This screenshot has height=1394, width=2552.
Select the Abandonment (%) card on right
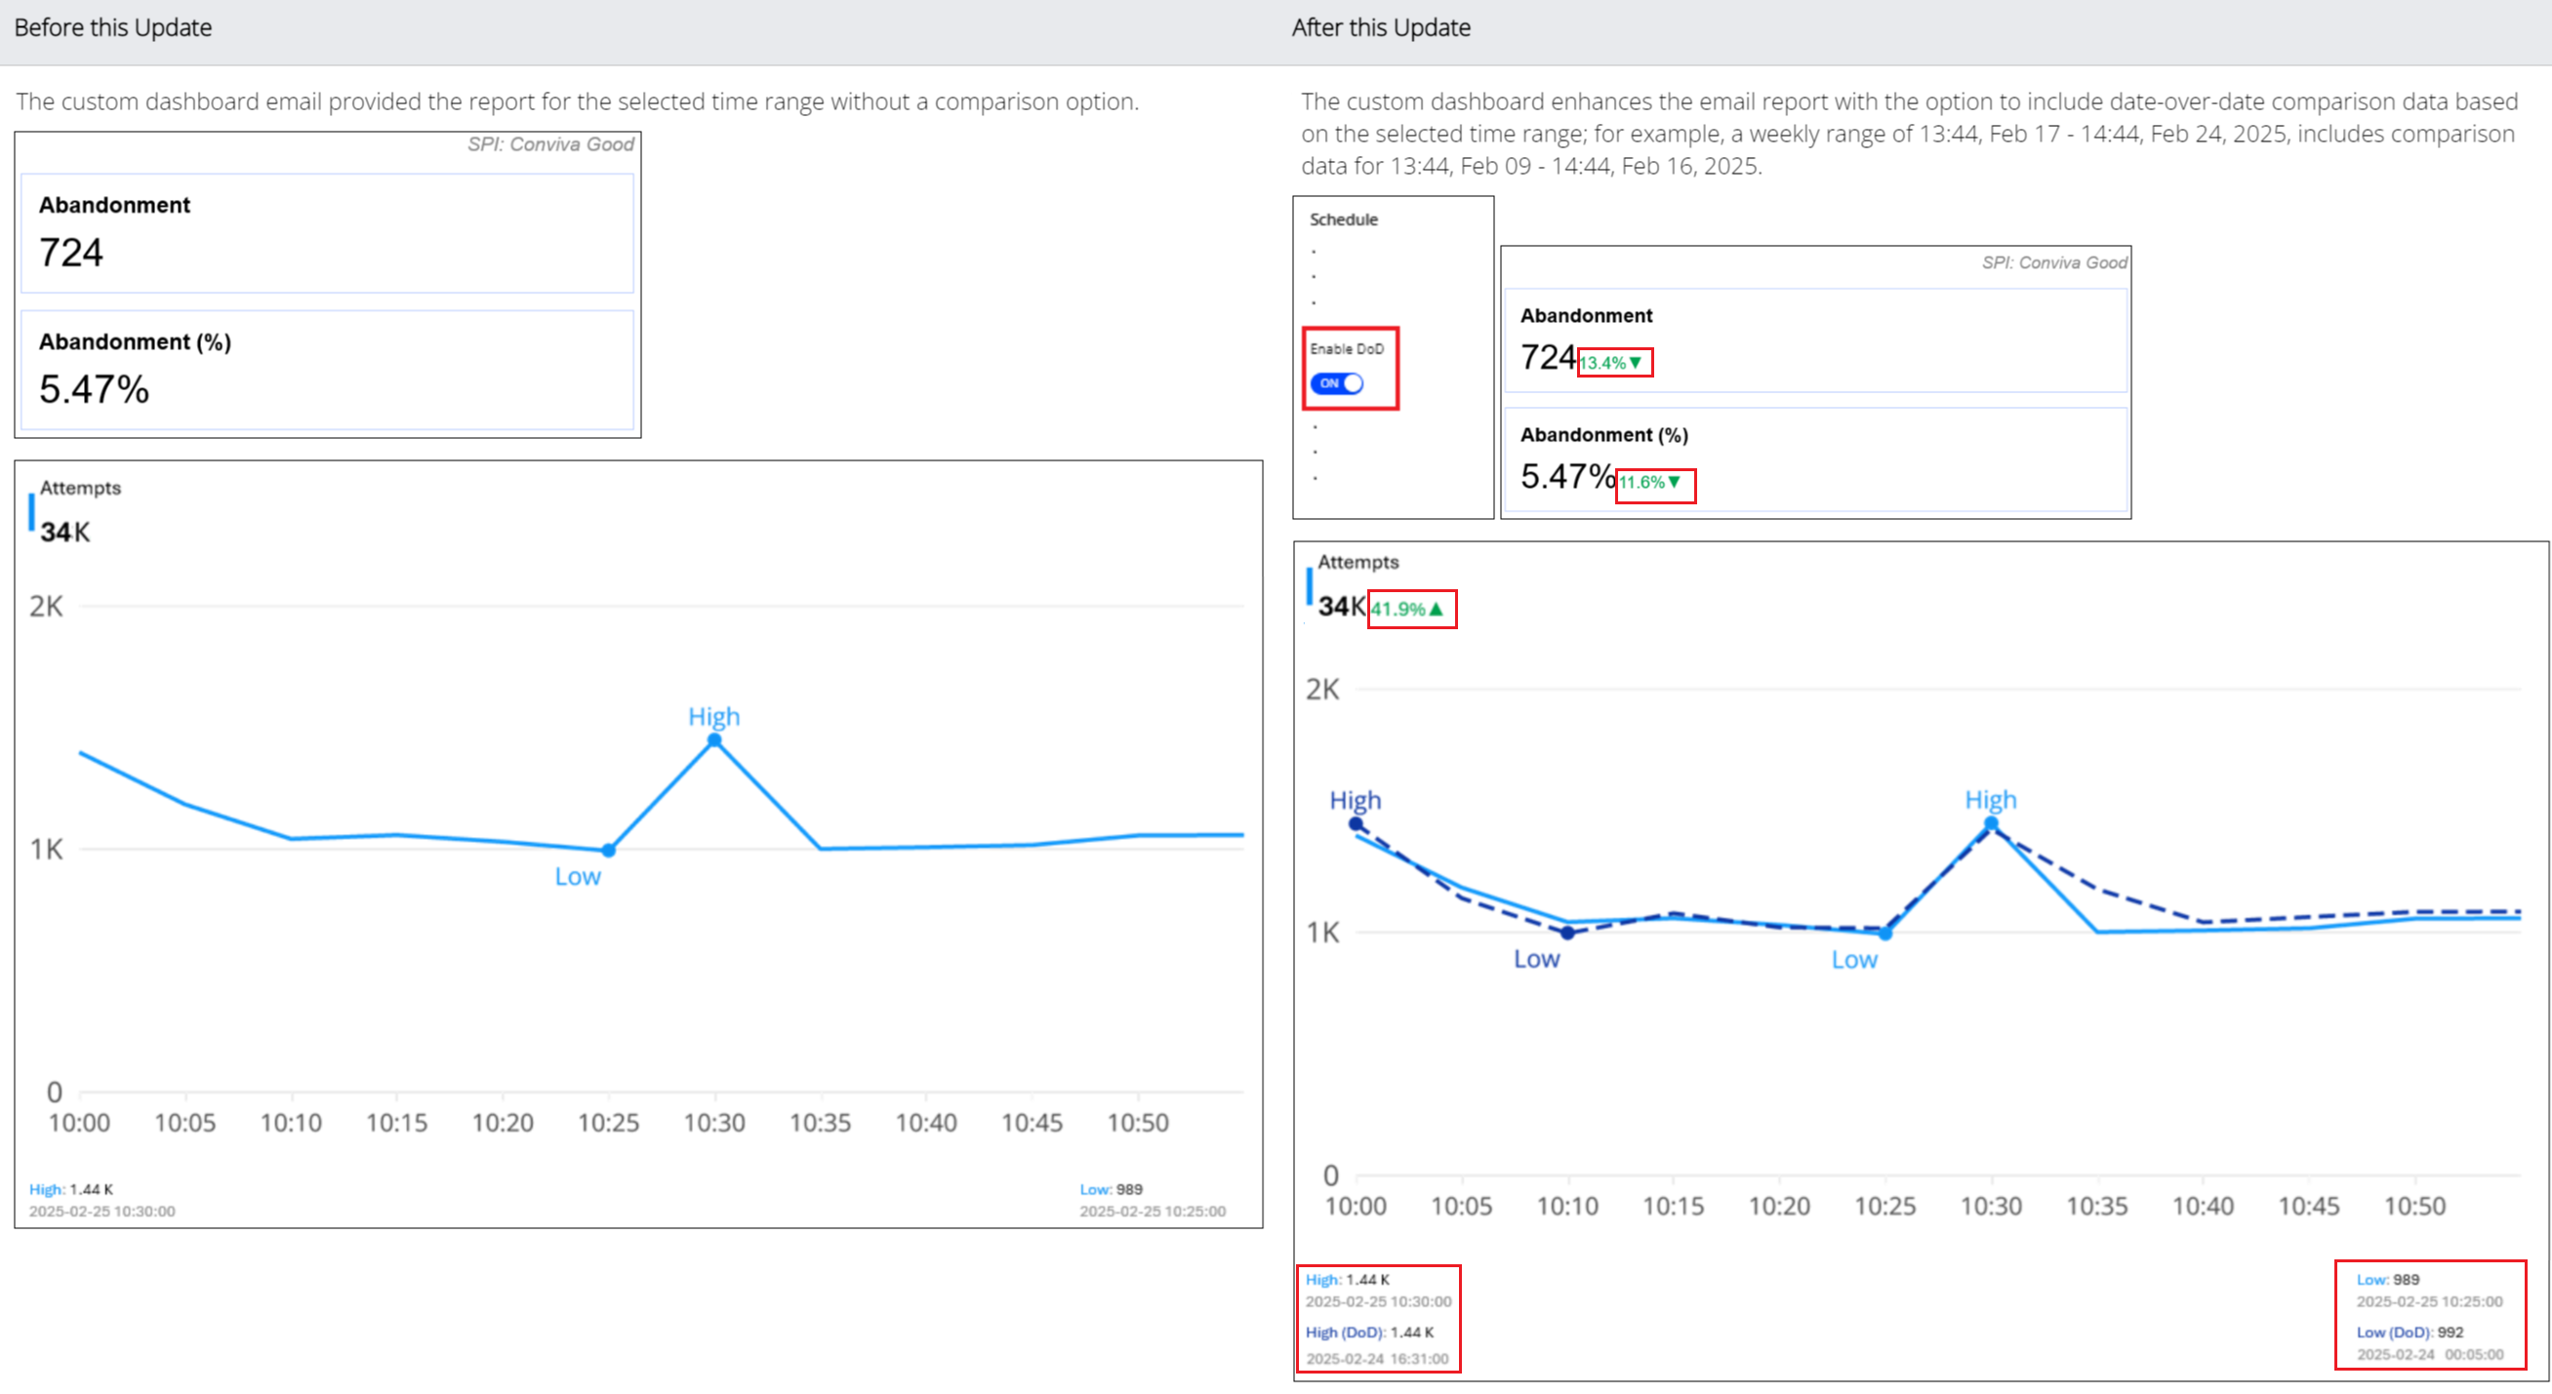click(x=1815, y=458)
